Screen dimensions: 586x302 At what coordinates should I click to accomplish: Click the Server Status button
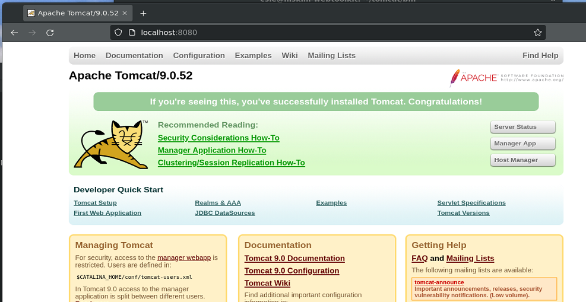click(x=523, y=127)
